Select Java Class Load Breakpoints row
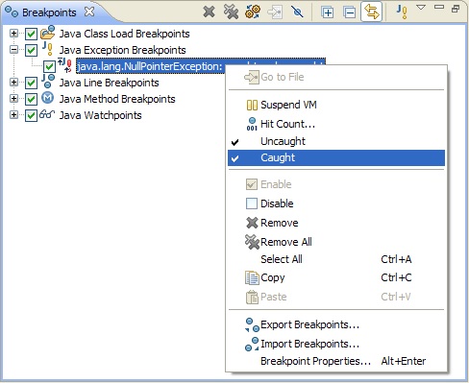The height and width of the screenshot is (383, 469). click(124, 34)
